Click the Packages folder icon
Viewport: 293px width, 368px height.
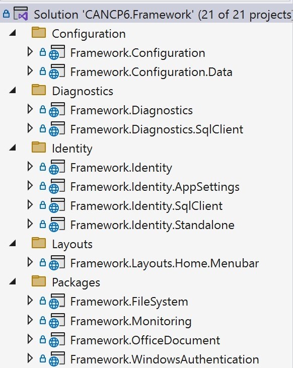tap(39, 281)
